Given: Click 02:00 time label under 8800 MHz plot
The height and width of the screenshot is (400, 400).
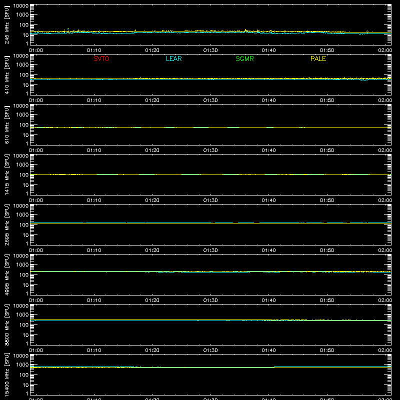Looking at the screenshot, I should click(x=385, y=350).
